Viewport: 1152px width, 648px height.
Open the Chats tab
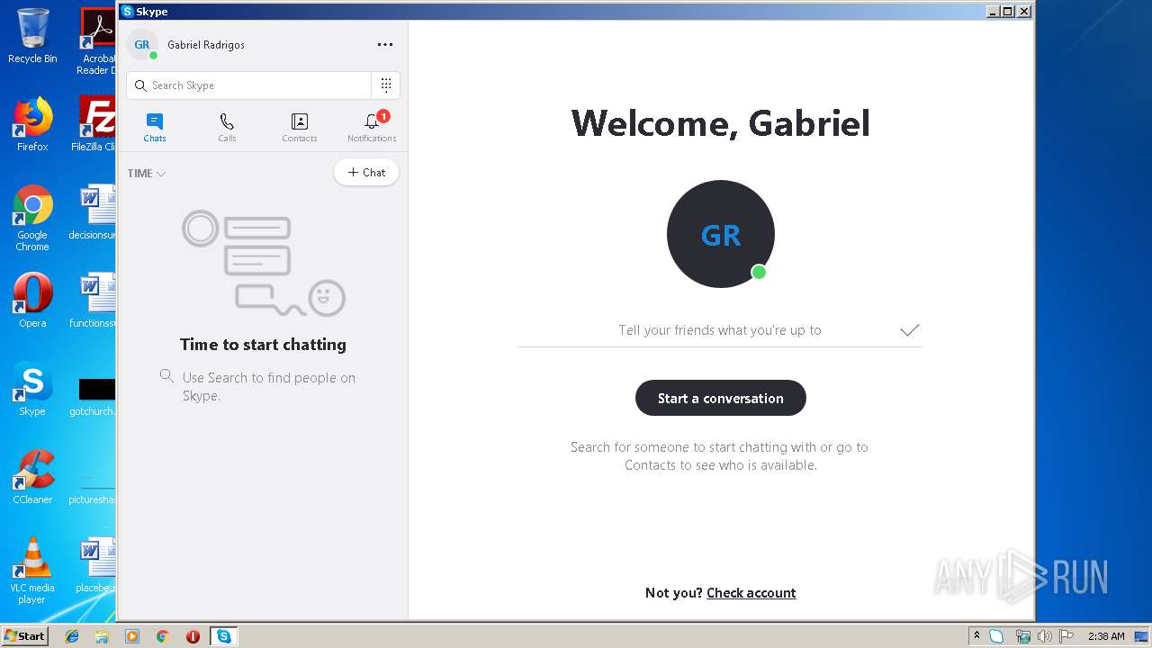point(155,127)
